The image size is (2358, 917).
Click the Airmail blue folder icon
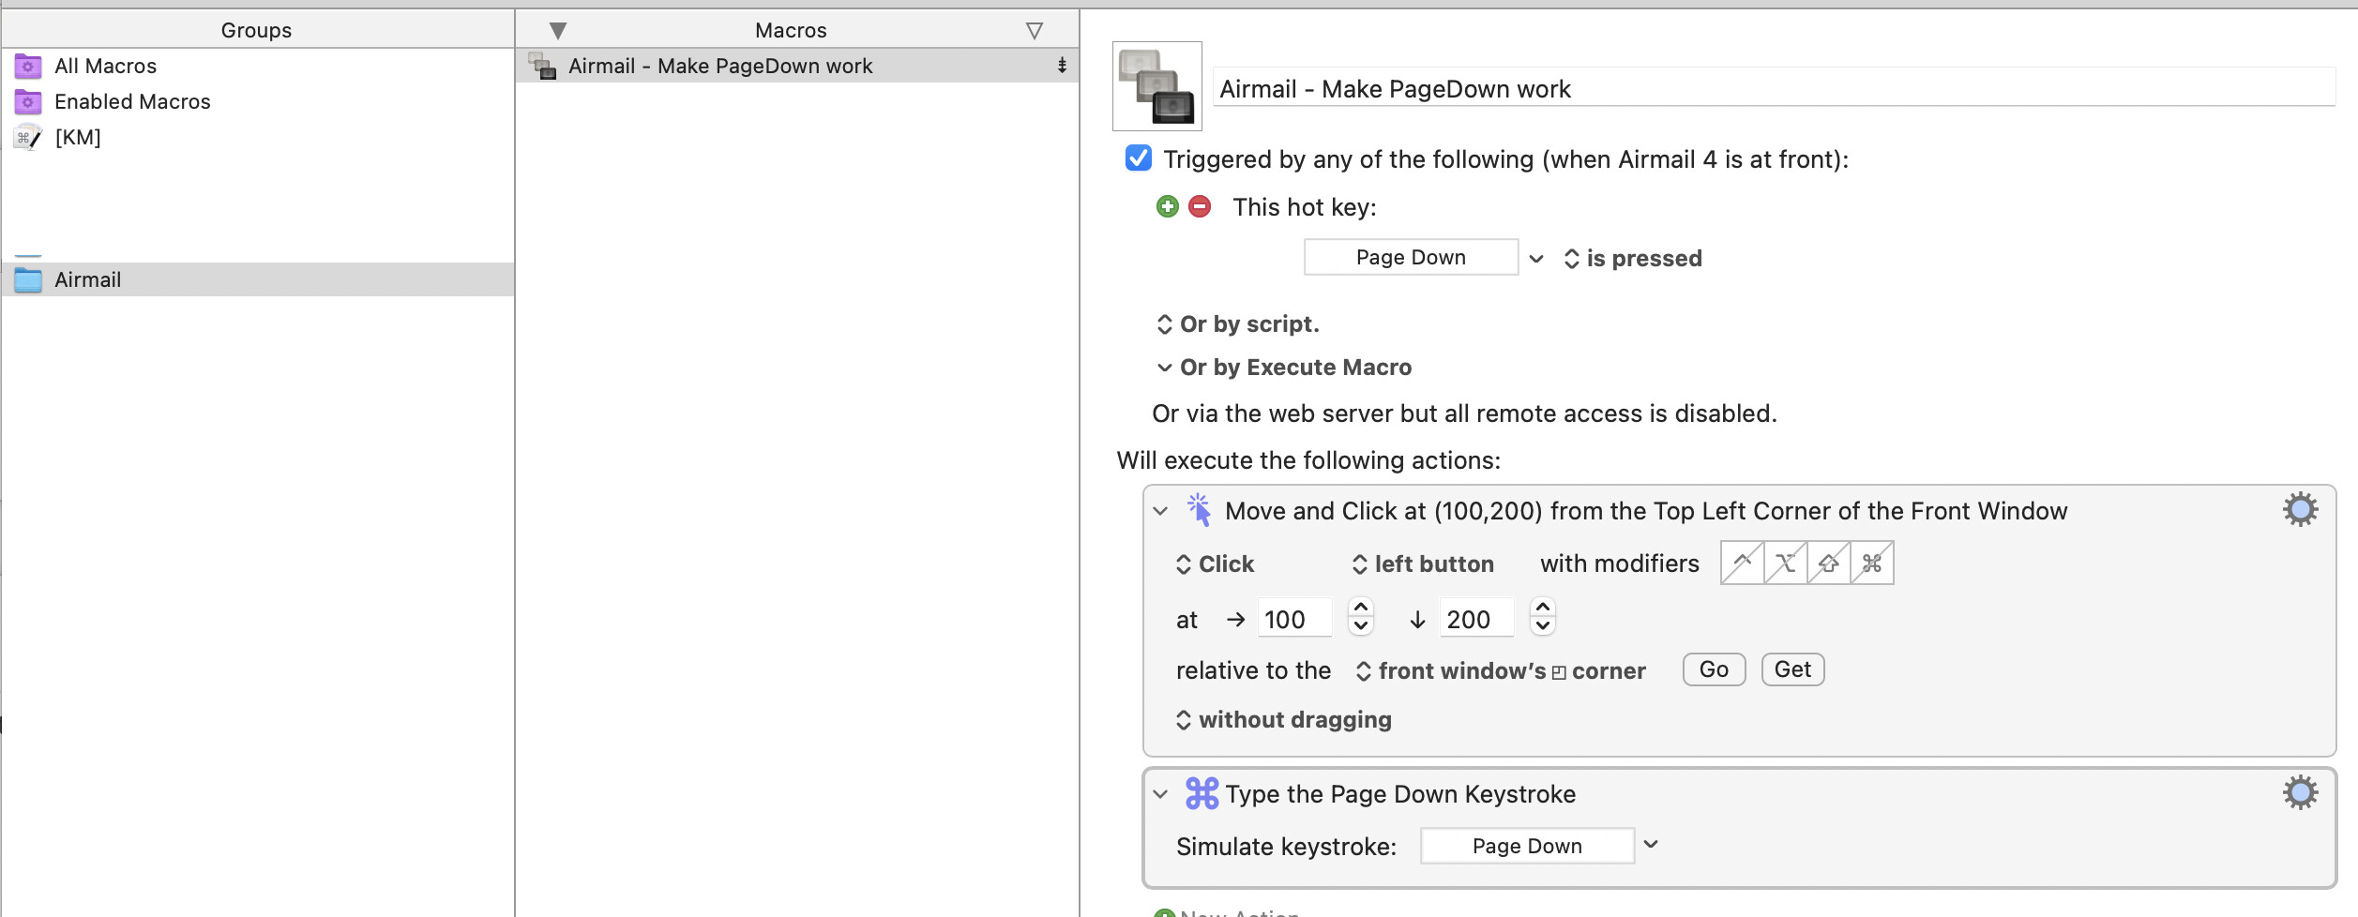point(28,279)
